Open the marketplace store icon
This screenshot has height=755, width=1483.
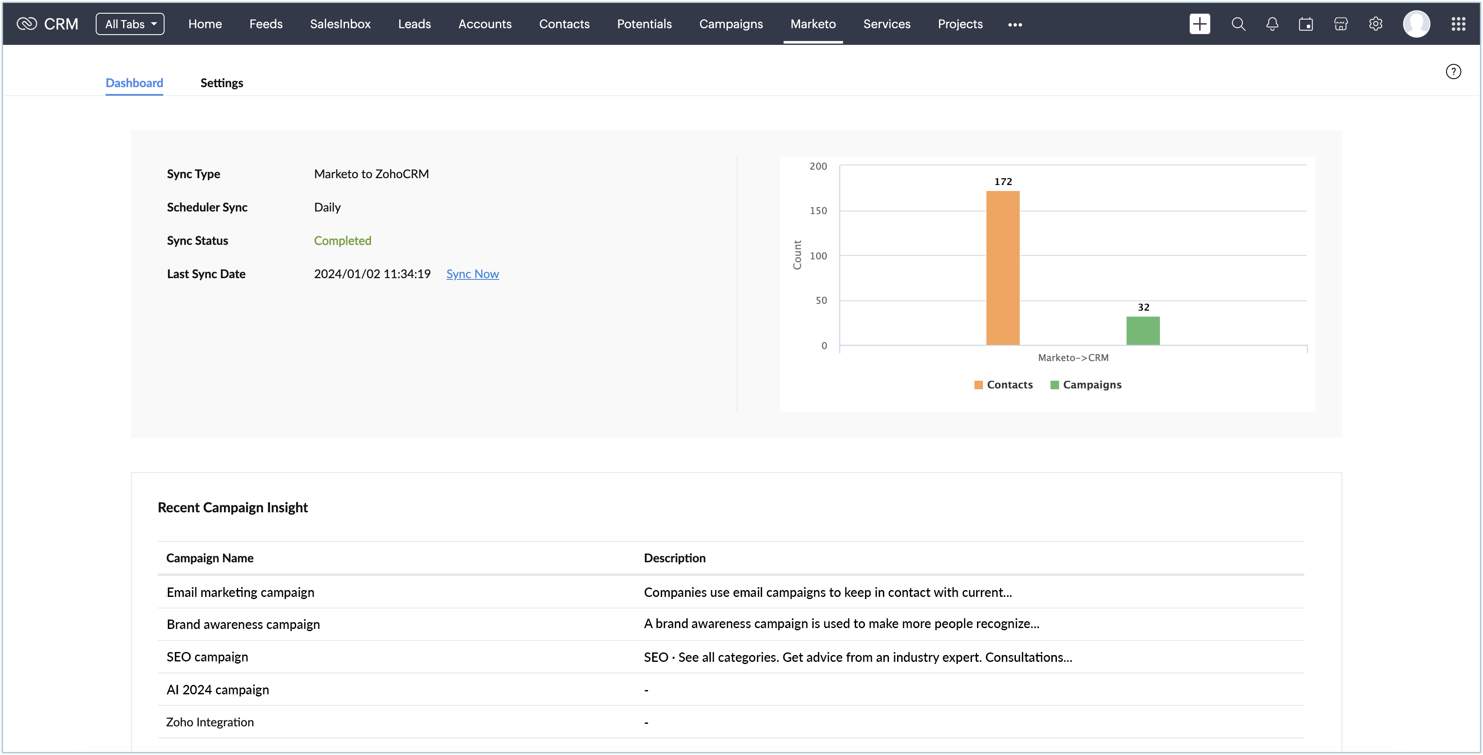(1341, 24)
